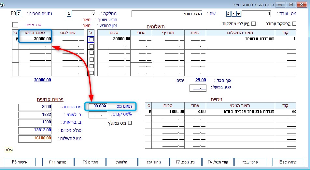The height and width of the screenshot is (170, 310).
Task: Maximize the הכנת השכר window
Action: 291,4
